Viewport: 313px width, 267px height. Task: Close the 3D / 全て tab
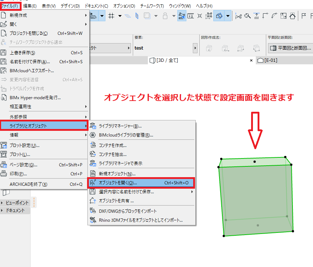251,60
